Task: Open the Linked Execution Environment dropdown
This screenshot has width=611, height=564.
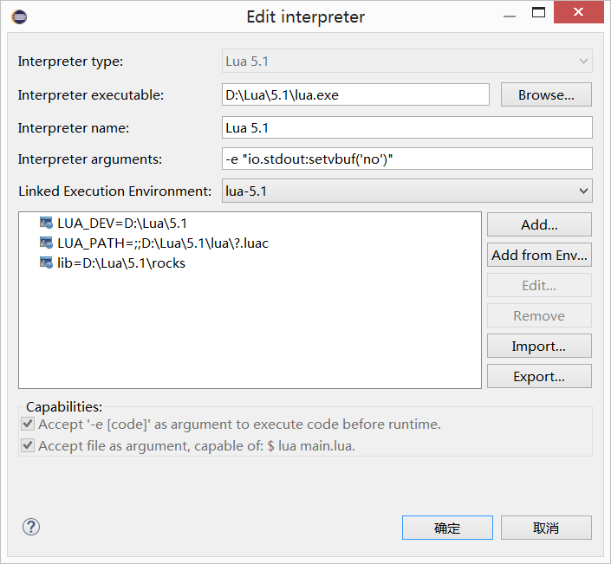Action: tap(406, 191)
